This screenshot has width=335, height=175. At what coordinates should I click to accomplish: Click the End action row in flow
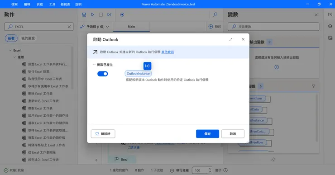[x=122, y=159]
